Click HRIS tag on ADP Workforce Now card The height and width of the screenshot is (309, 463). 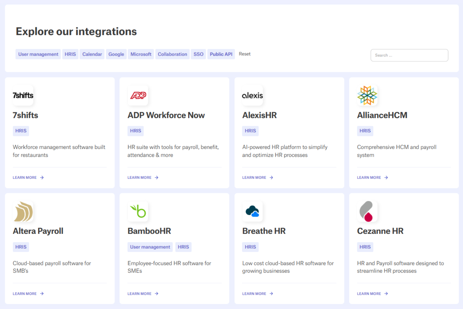[x=136, y=131]
